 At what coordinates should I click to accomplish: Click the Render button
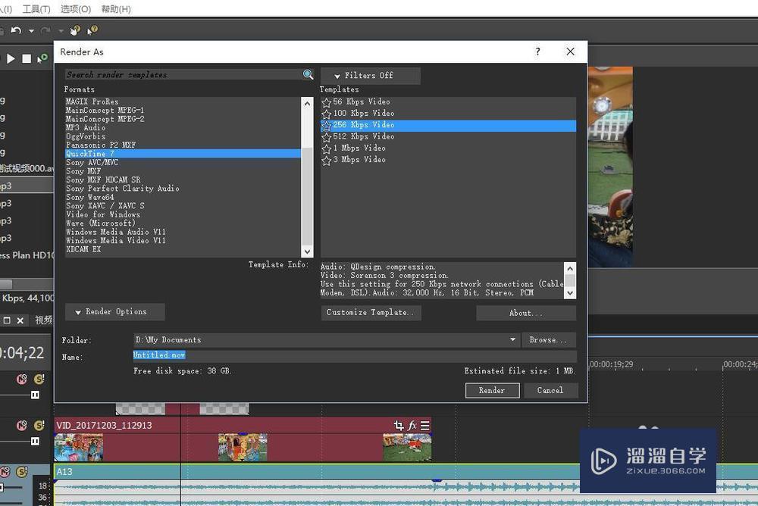point(492,391)
